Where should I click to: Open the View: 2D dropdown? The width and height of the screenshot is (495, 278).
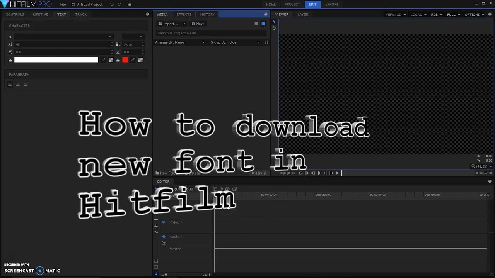coord(396,15)
